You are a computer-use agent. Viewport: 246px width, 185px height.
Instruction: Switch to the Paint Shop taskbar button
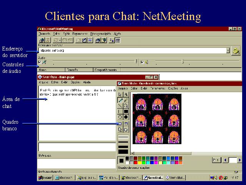pyautogui.click(x=108, y=178)
